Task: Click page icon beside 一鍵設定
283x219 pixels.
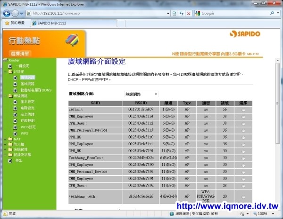Action: pyautogui.click(x=10, y=66)
